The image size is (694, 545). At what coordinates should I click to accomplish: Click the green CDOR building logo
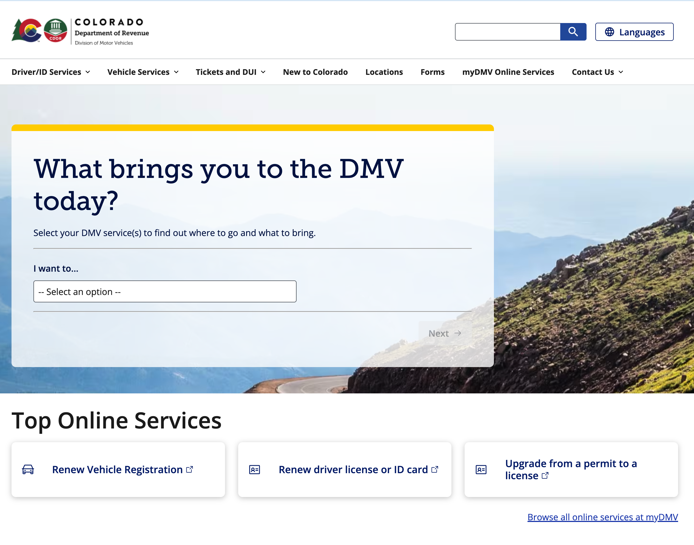pos(55,30)
